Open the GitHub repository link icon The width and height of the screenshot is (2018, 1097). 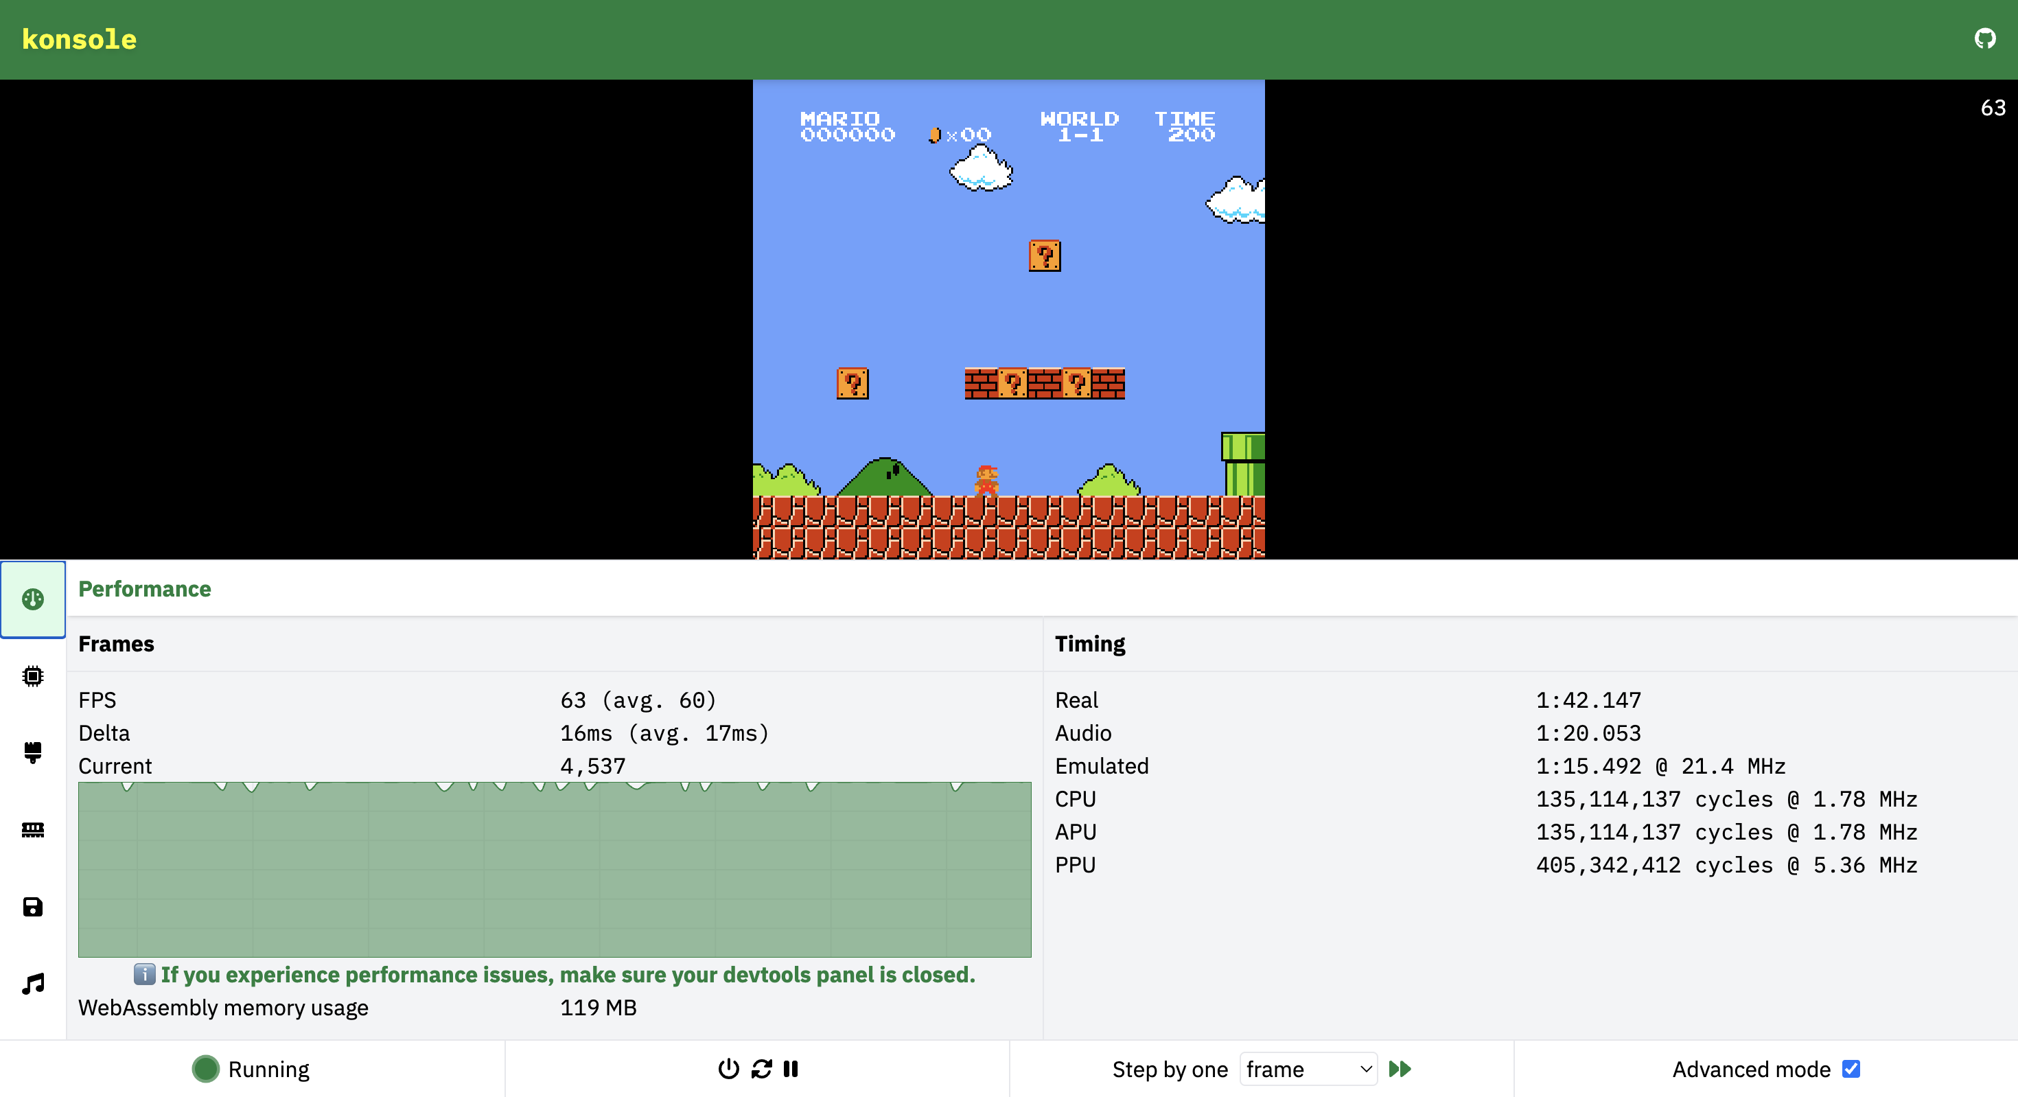pyautogui.click(x=1984, y=38)
